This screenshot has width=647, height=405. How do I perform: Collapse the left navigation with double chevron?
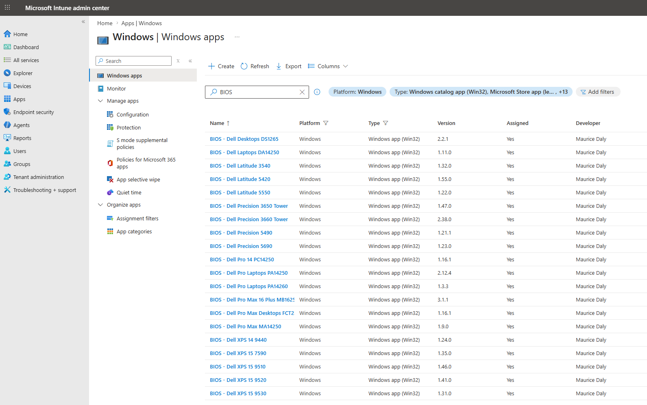[x=83, y=22]
